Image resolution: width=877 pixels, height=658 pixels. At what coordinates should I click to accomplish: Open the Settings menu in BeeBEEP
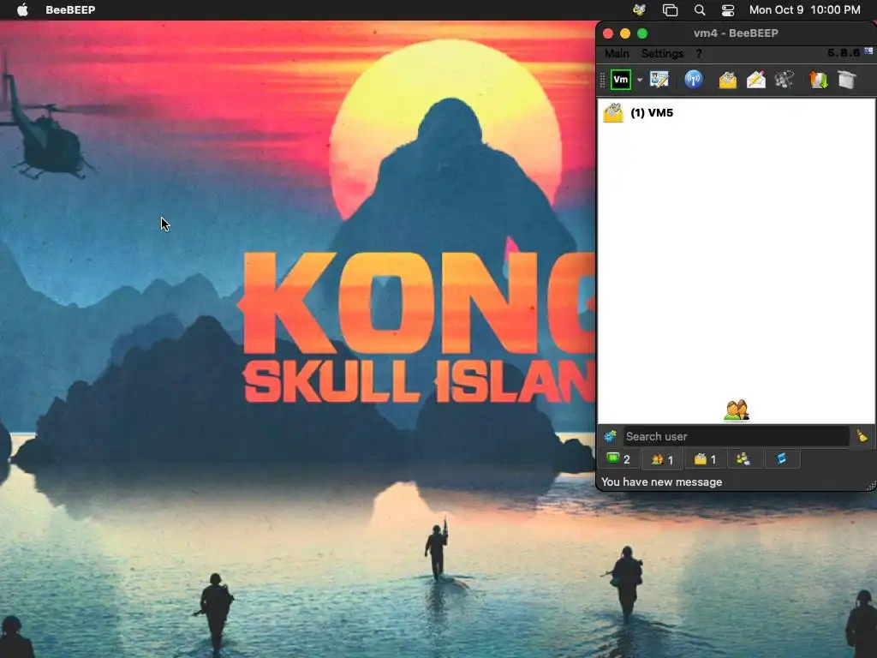(662, 54)
